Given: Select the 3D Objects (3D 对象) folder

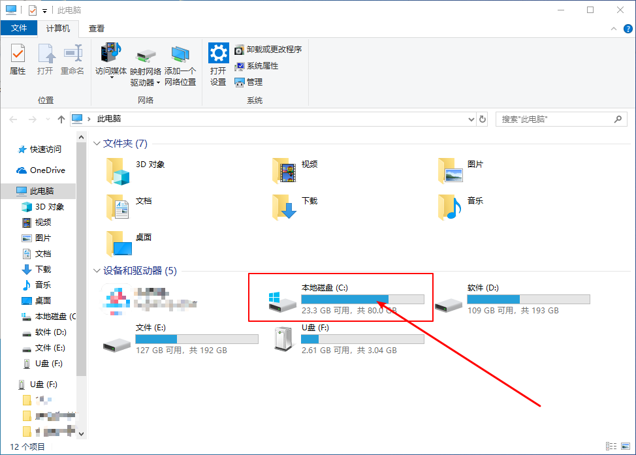Looking at the screenshot, I should point(136,171).
